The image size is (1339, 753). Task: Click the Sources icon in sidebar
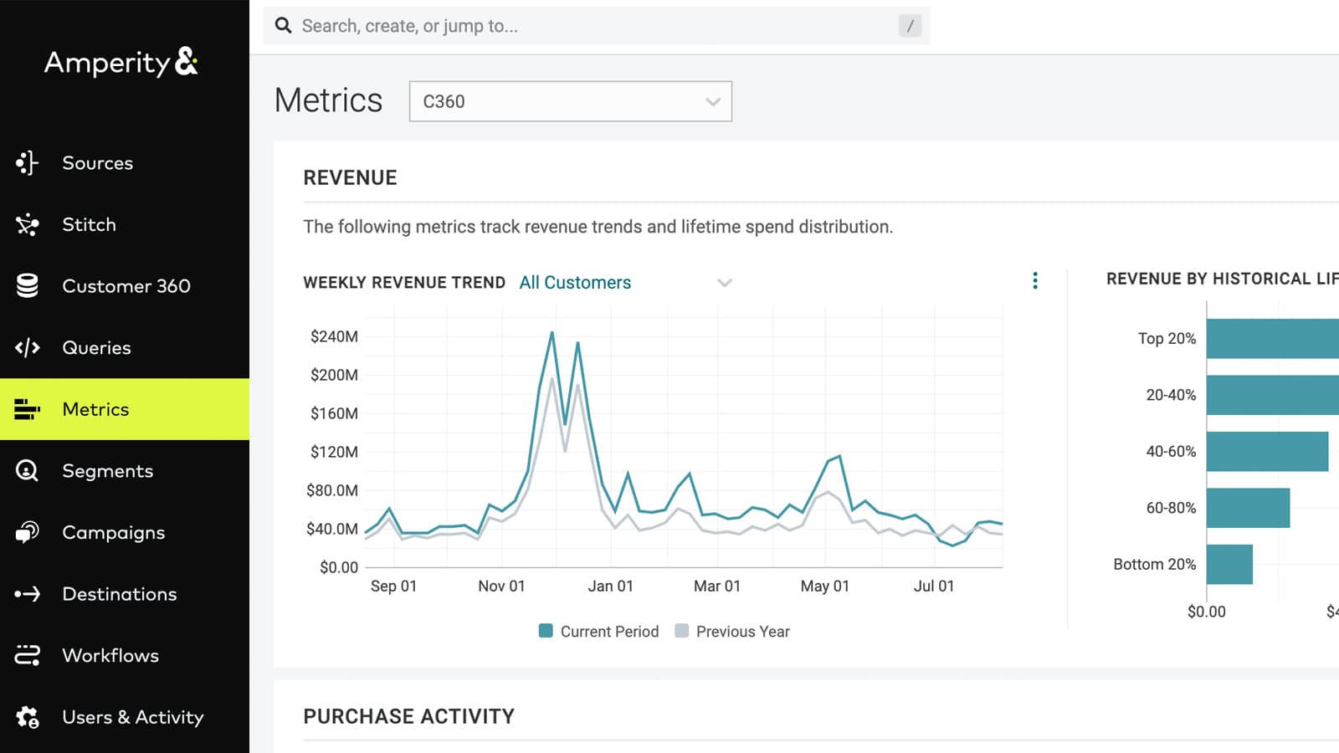click(27, 163)
